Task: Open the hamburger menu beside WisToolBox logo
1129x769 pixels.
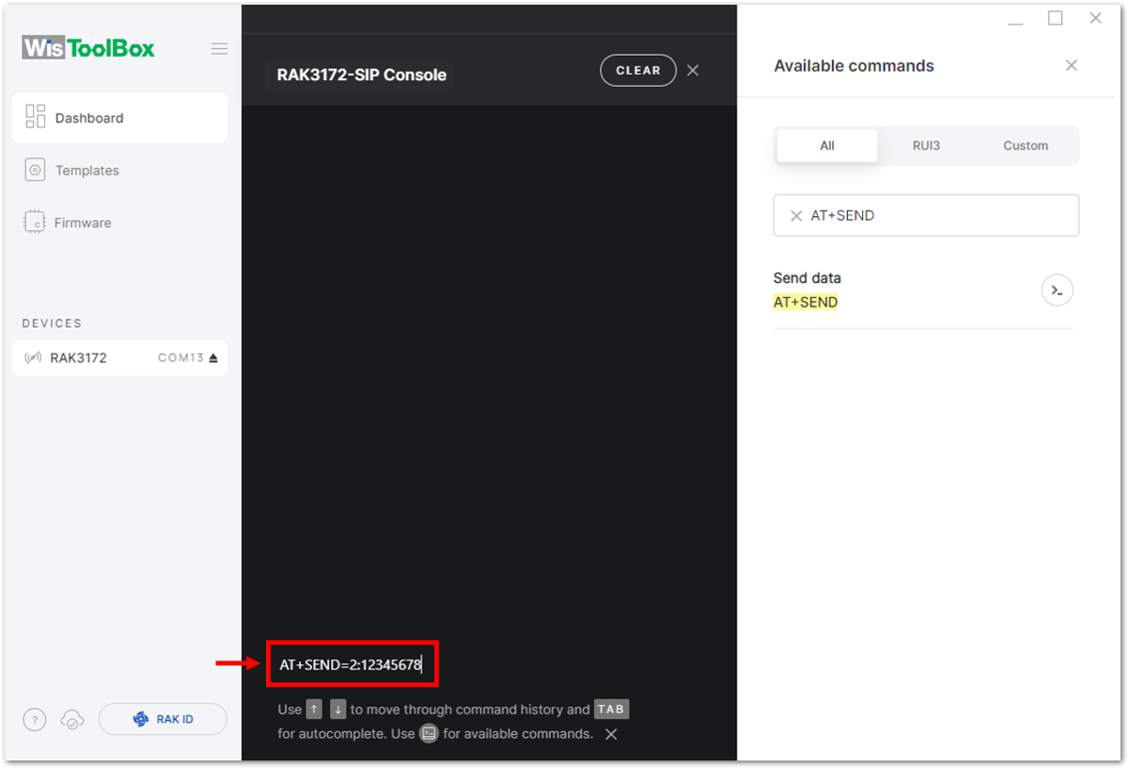Action: click(219, 49)
